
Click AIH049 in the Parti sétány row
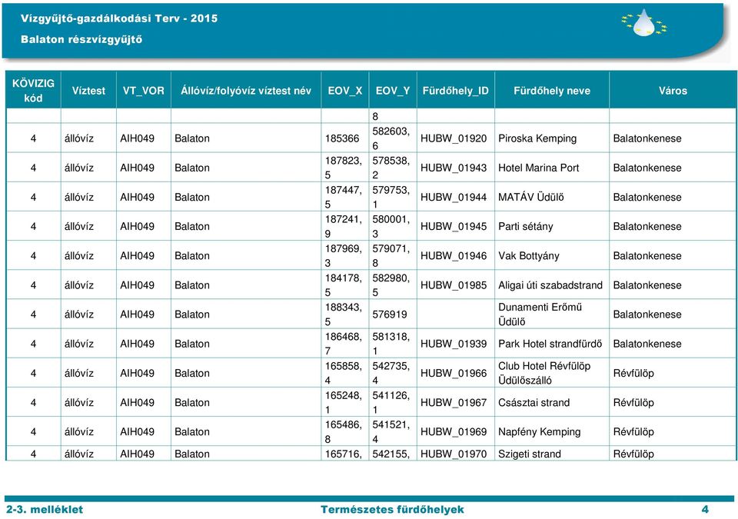point(137,227)
